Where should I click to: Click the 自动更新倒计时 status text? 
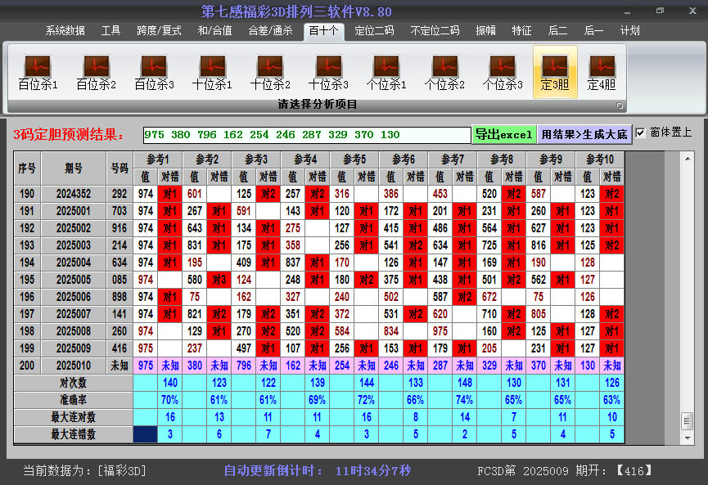pyautogui.click(x=318, y=471)
